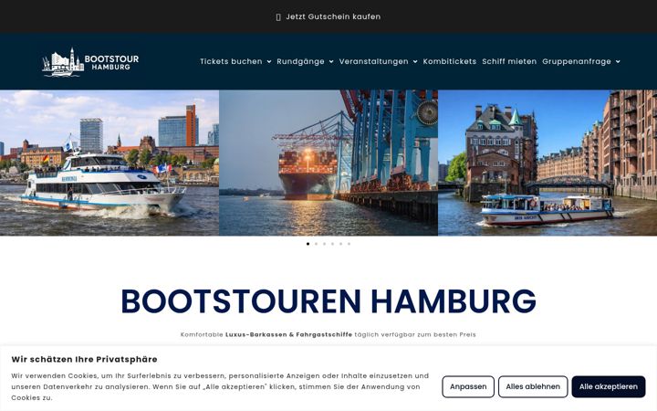Select the third carousel dot
Image resolution: width=657 pixels, height=411 pixels.
[324, 244]
